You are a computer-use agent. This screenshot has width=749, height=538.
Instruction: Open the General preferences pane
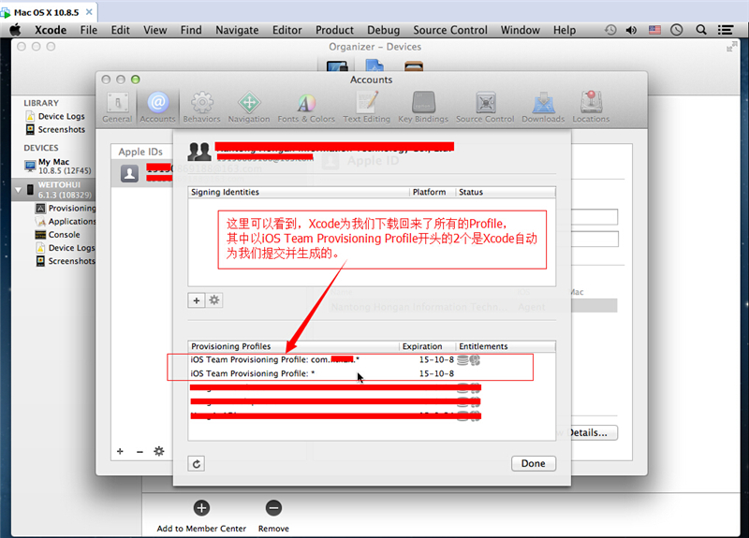click(x=117, y=108)
